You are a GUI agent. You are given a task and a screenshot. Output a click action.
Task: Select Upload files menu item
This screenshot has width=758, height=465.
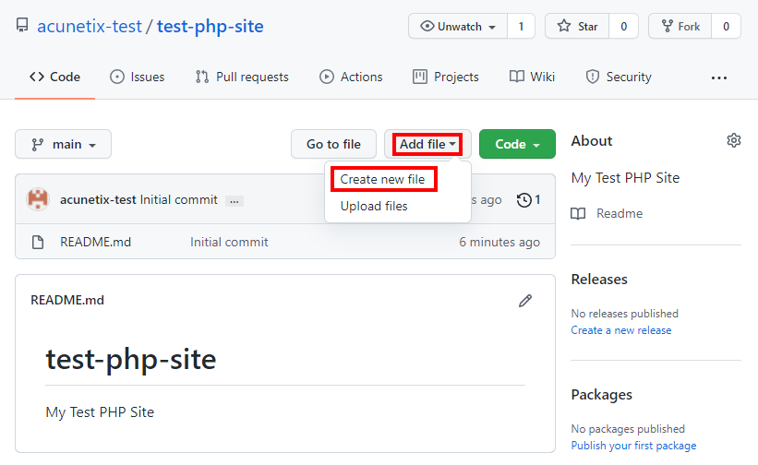pyautogui.click(x=374, y=206)
